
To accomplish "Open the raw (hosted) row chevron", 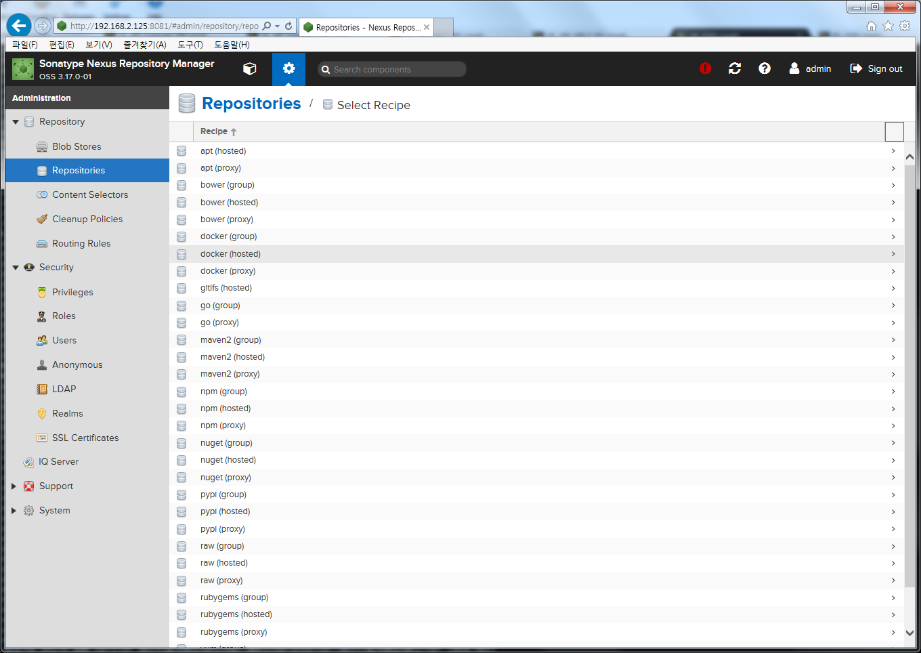I will pos(893,563).
